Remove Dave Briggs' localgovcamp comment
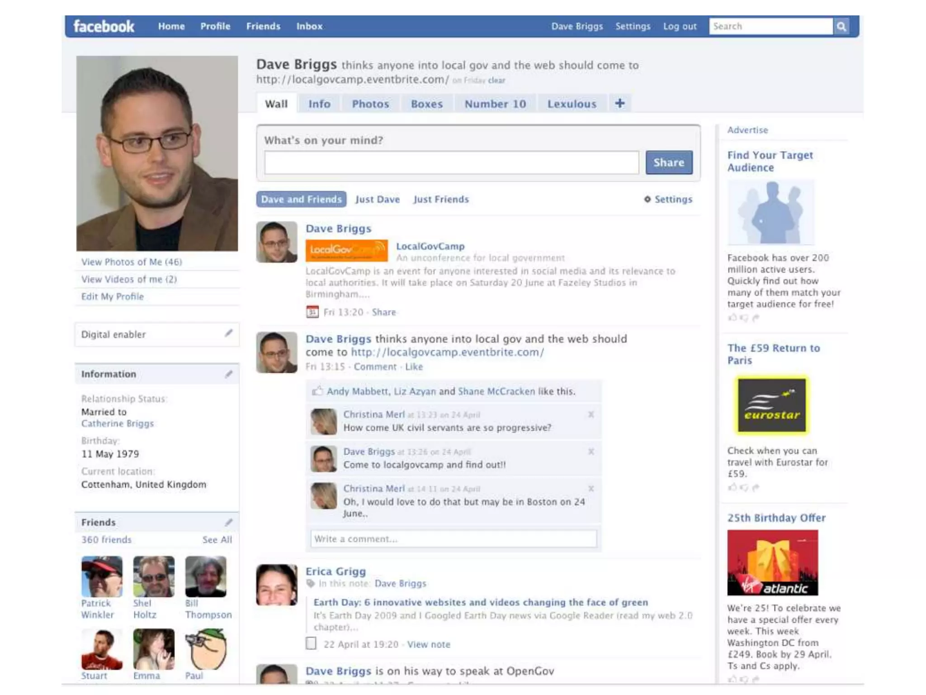This screenshot has width=926, height=695. click(x=591, y=452)
